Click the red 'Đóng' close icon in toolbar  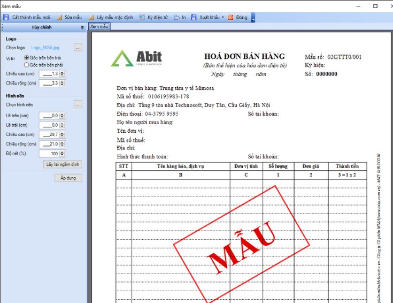231,18
